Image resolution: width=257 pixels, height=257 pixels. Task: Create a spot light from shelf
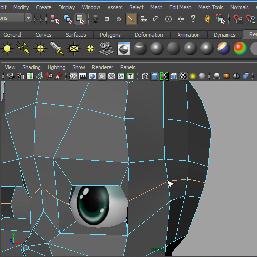click(57, 48)
